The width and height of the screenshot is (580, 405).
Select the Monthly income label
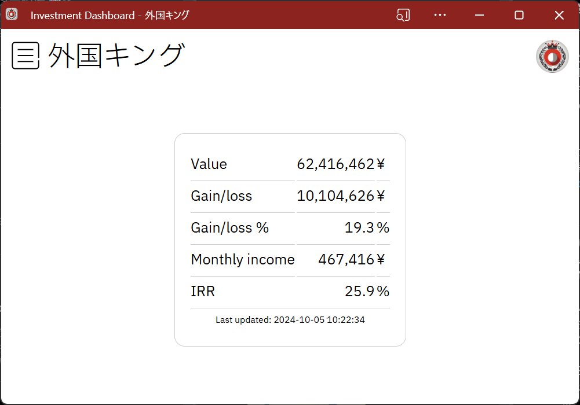(242, 260)
